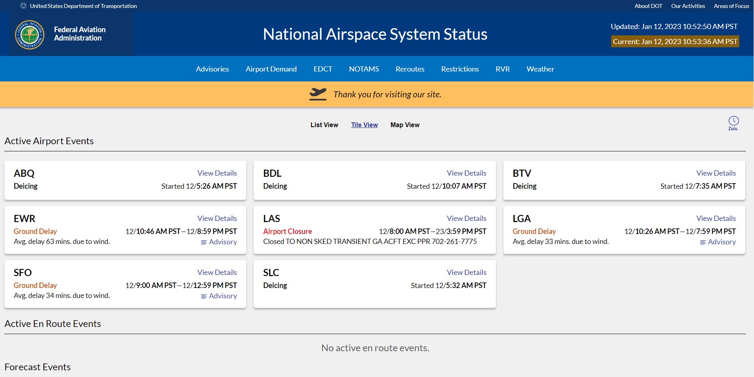
Task: Open View Details for SLC
Action: click(x=466, y=273)
